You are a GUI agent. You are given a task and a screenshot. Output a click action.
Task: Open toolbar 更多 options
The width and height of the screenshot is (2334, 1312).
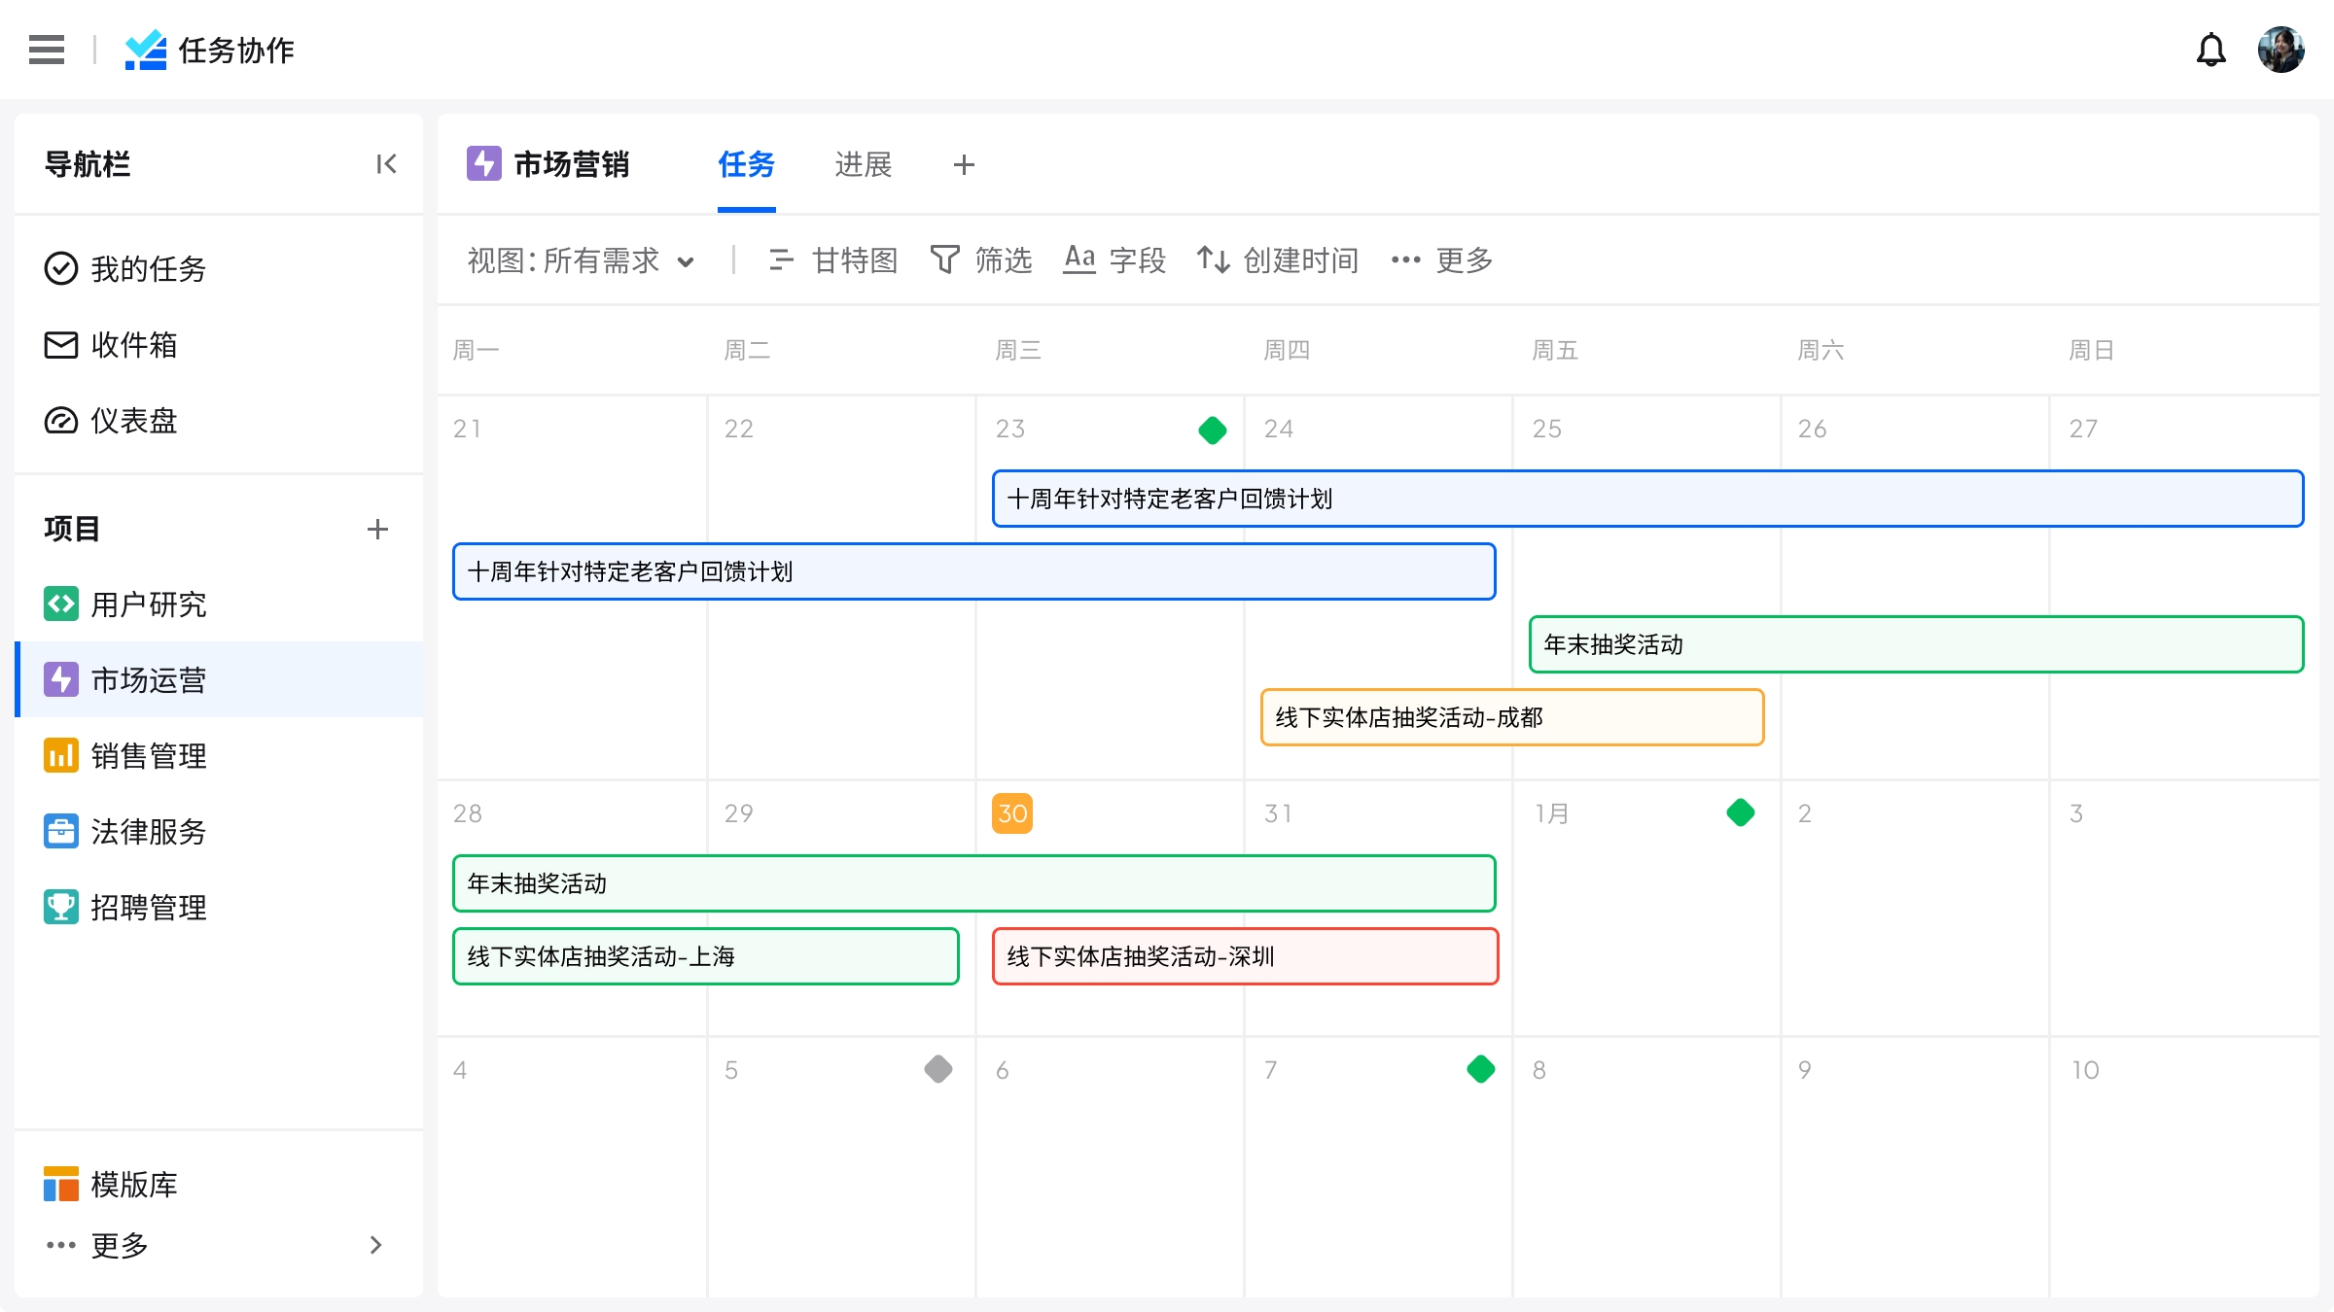tap(1441, 260)
